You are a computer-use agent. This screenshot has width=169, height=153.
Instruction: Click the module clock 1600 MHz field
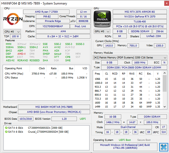[140, 62]
